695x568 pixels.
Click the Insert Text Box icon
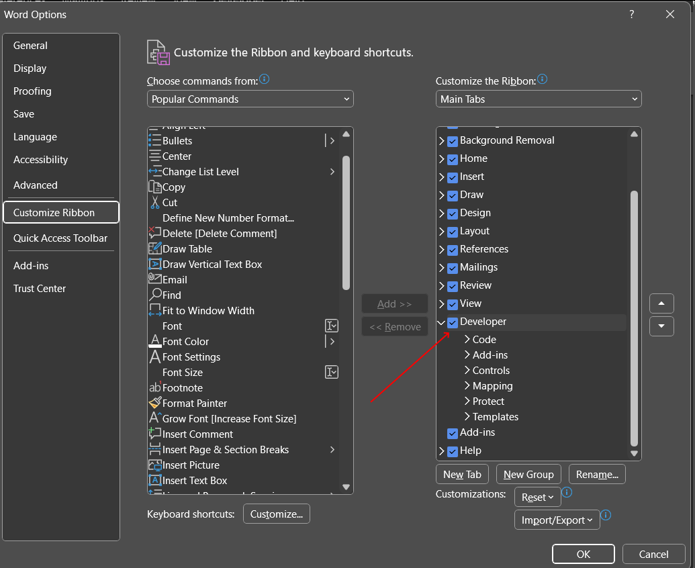154,480
